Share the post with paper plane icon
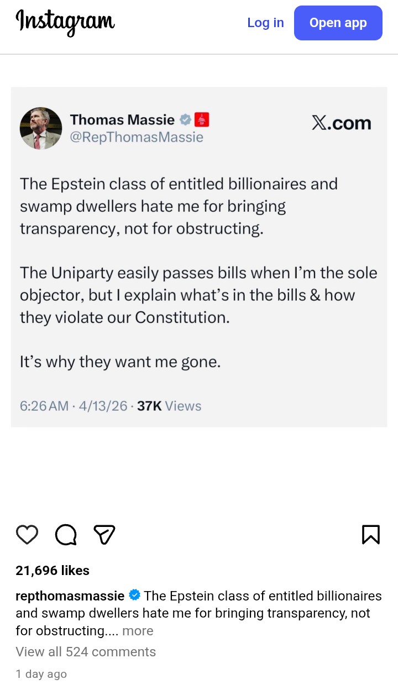Image resolution: width=398 pixels, height=700 pixels. (x=104, y=535)
